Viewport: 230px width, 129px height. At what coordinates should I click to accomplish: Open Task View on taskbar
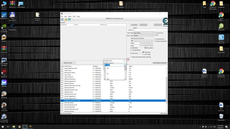tap(8, 126)
